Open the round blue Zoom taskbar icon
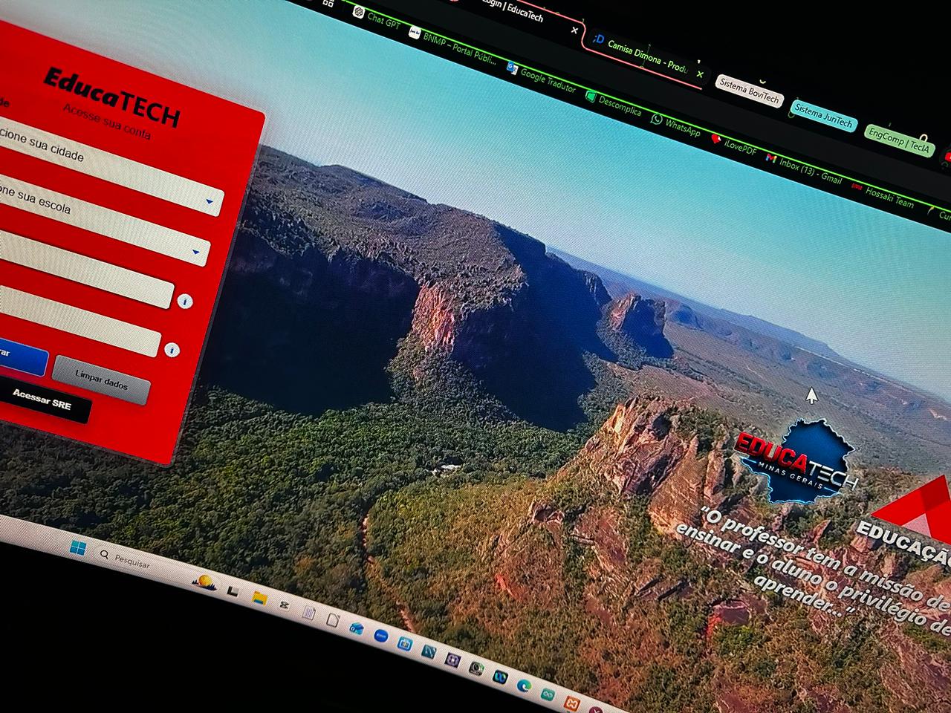 [x=381, y=636]
